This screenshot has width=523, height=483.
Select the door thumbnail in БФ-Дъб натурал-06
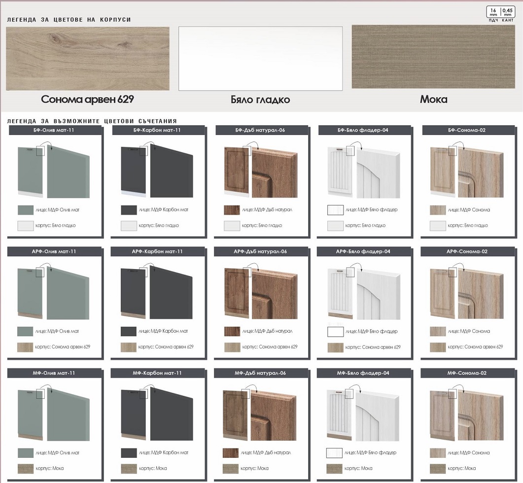click(238, 169)
